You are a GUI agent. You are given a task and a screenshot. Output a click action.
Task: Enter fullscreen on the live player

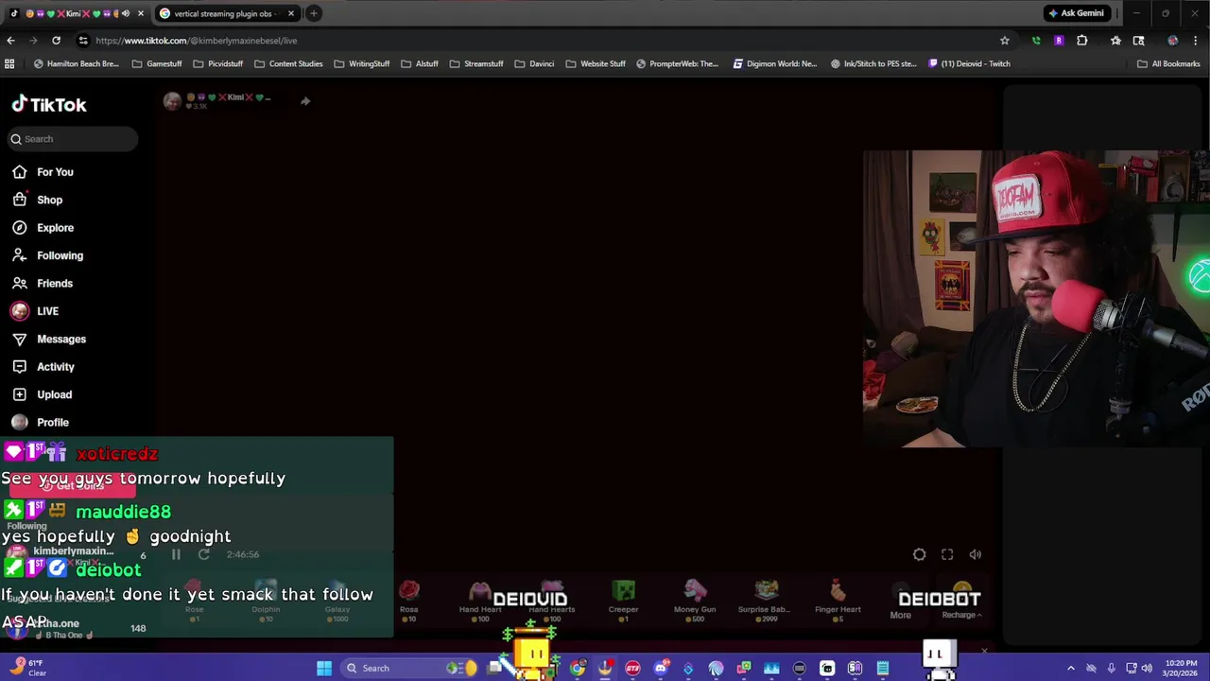pyautogui.click(x=947, y=555)
